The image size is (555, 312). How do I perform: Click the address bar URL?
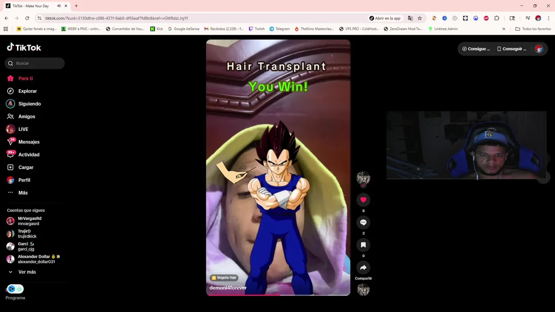pos(117,18)
